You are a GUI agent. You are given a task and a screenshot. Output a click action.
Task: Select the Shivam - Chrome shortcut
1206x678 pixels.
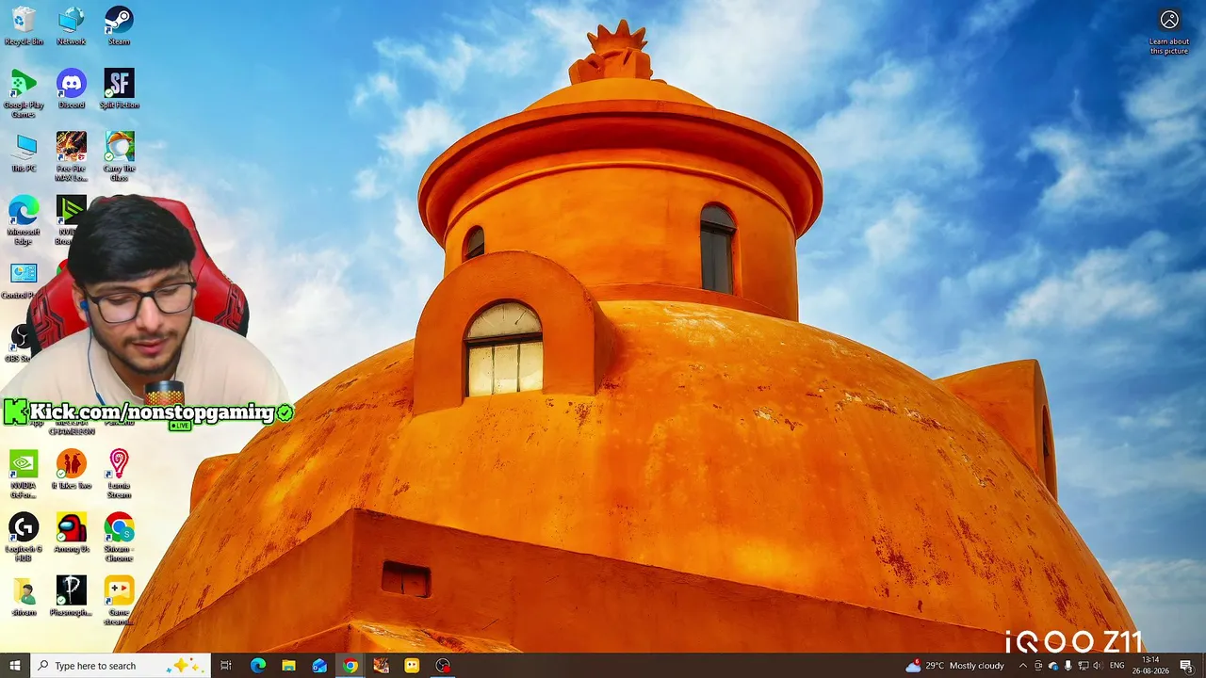click(119, 536)
